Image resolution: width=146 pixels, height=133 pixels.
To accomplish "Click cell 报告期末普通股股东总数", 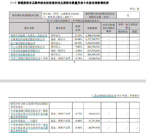I will [x=25, y=15].
